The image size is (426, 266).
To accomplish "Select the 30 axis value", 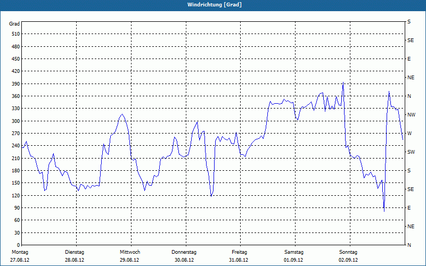I will tap(17, 232).
